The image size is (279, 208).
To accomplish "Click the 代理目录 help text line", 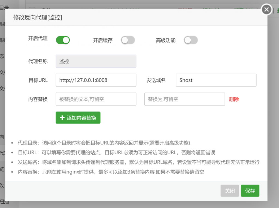I will [x=104, y=143].
